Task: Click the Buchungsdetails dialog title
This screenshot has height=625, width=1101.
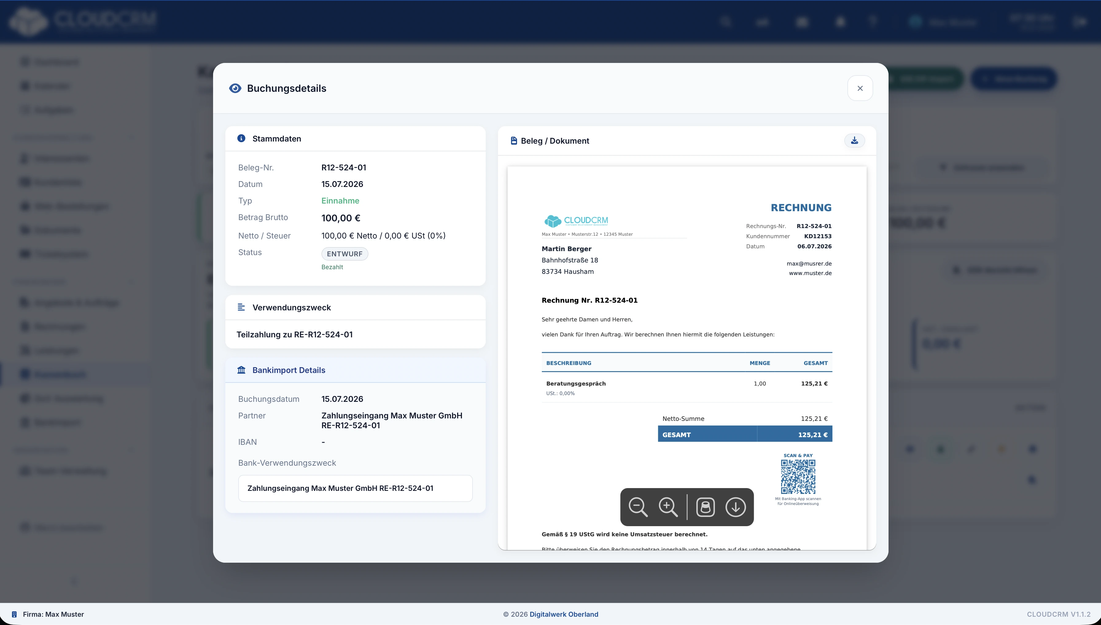Action: (287, 88)
